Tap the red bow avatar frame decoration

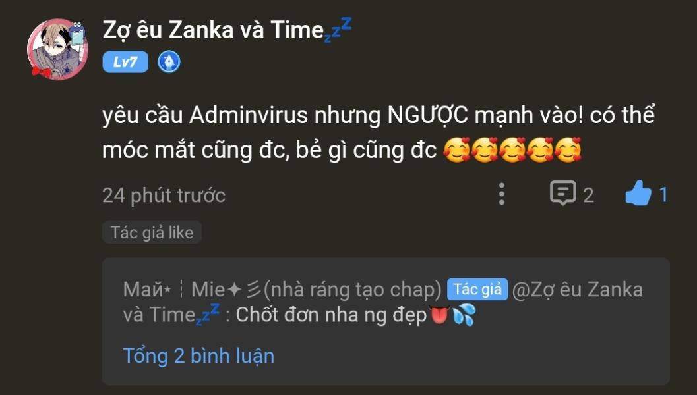tap(41, 70)
